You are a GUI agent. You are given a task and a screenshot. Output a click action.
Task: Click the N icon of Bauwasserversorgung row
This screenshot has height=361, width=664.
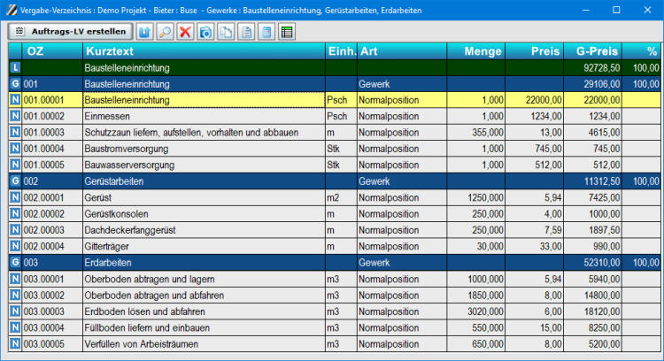15,165
